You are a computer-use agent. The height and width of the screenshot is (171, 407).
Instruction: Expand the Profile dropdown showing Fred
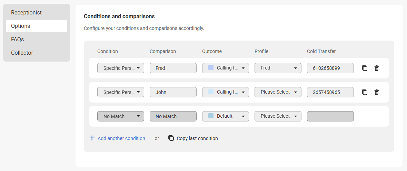(x=278, y=68)
